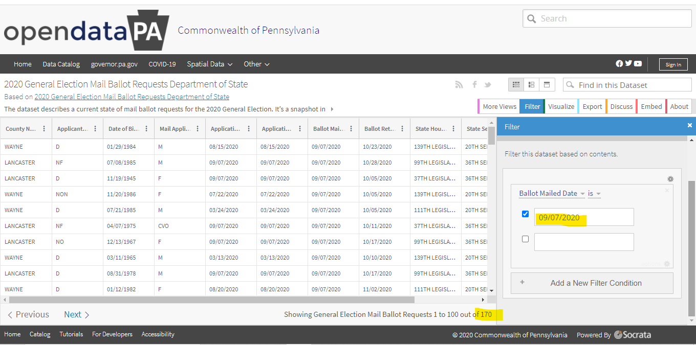Open the County Name column menu icon
The height and width of the screenshot is (345, 696).
tap(44, 129)
